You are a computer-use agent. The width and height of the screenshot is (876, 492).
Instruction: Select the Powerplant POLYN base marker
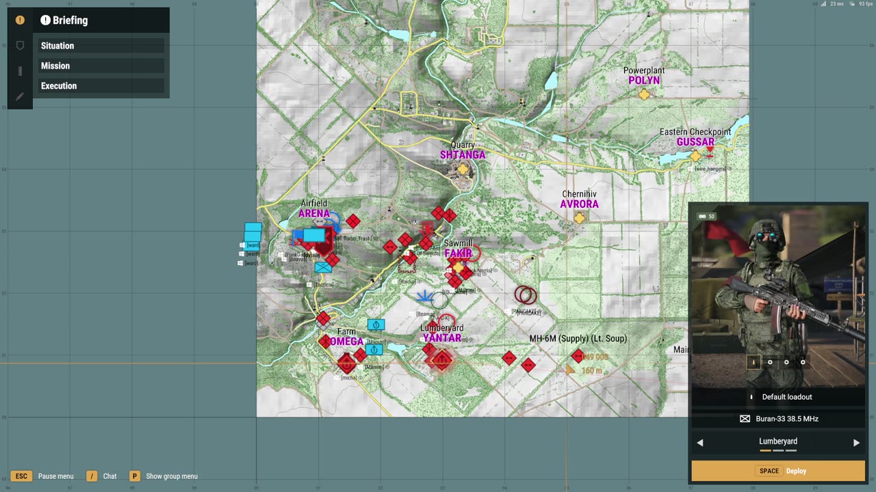click(x=644, y=94)
